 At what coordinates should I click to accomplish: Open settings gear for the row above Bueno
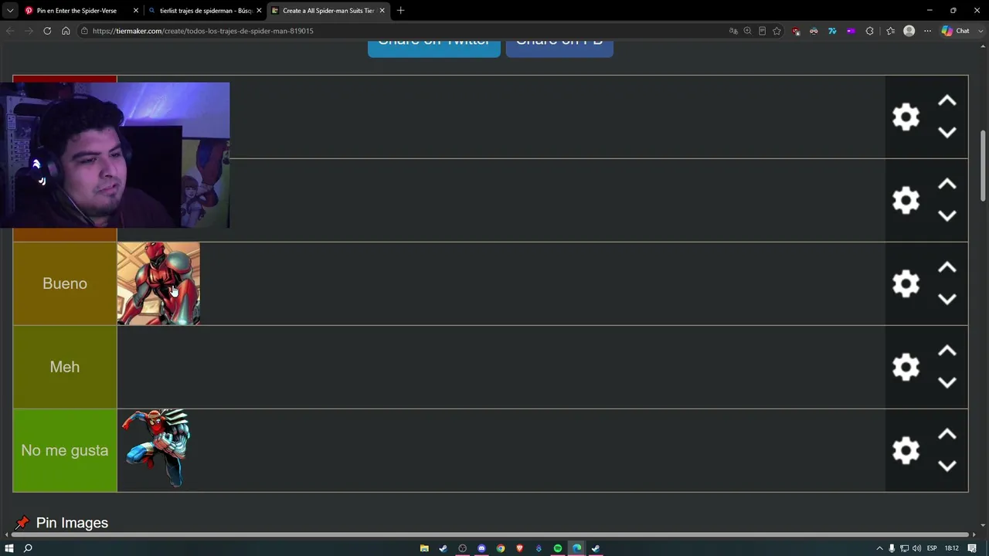point(906,200)
